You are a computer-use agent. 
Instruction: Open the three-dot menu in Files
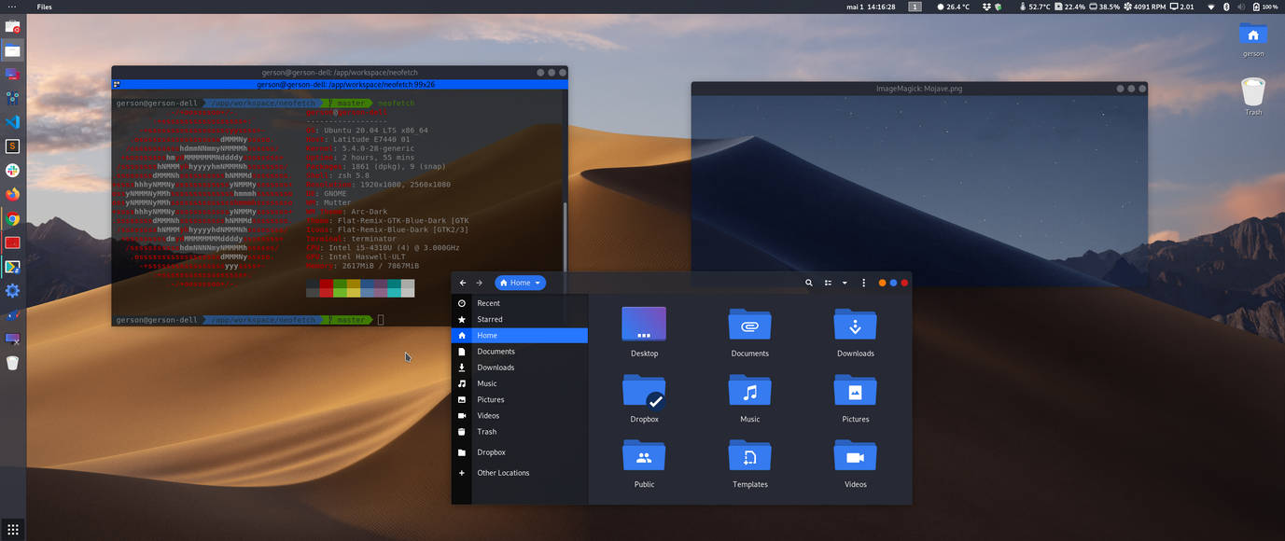tap(862, 283)
